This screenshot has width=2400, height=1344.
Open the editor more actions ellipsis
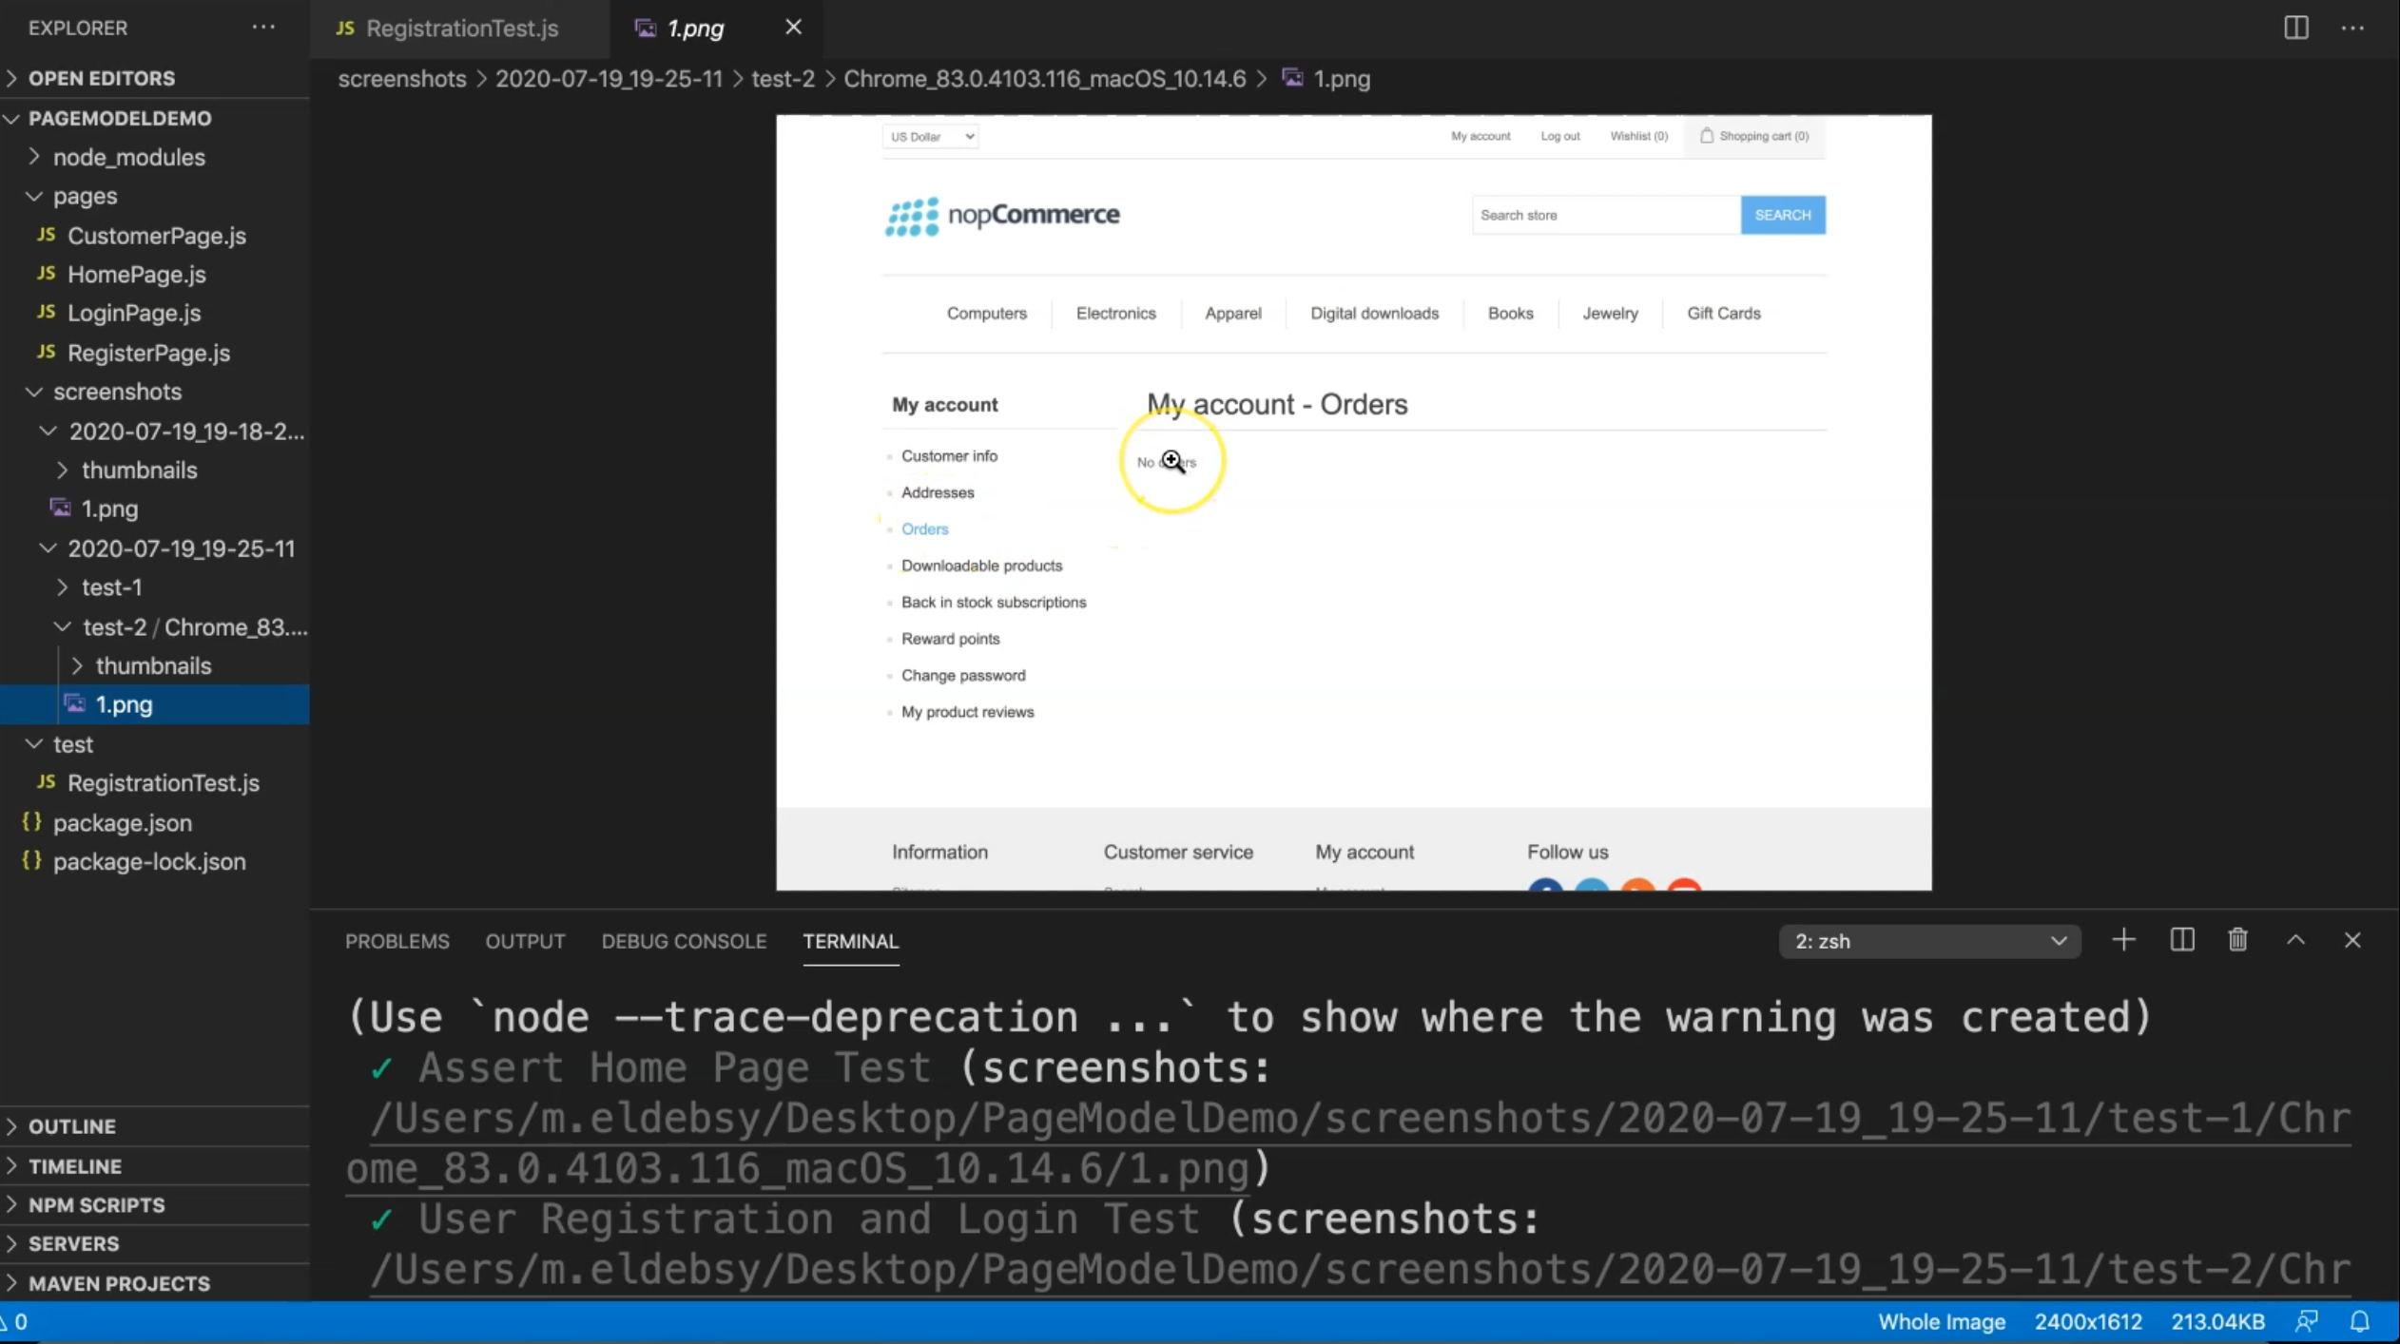pos(2352,28)
